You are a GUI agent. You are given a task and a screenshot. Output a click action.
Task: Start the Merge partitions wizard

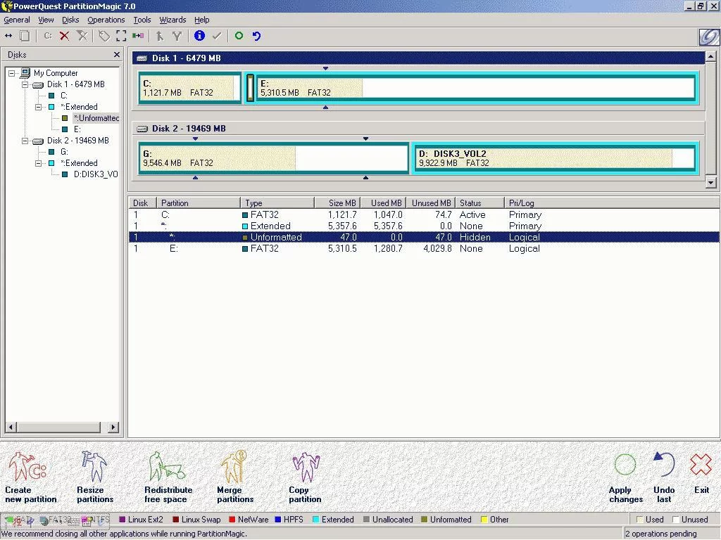[235, 477]
